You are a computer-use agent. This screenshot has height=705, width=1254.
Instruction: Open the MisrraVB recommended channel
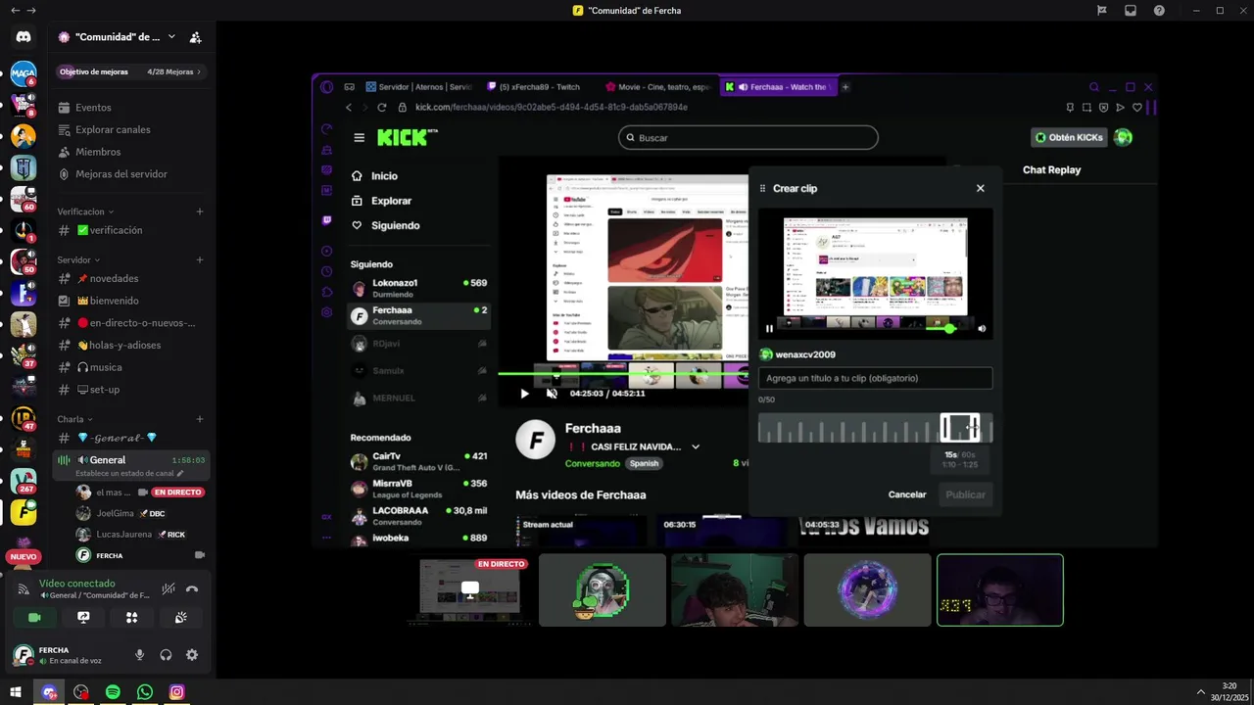(419, 489)
